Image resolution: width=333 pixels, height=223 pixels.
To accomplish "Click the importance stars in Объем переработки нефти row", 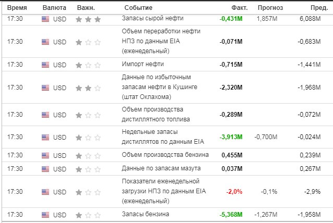I will (88, 42).
